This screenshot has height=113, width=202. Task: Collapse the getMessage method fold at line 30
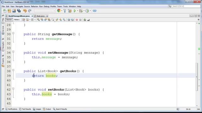pyautogui.click(x=13, y=33)
